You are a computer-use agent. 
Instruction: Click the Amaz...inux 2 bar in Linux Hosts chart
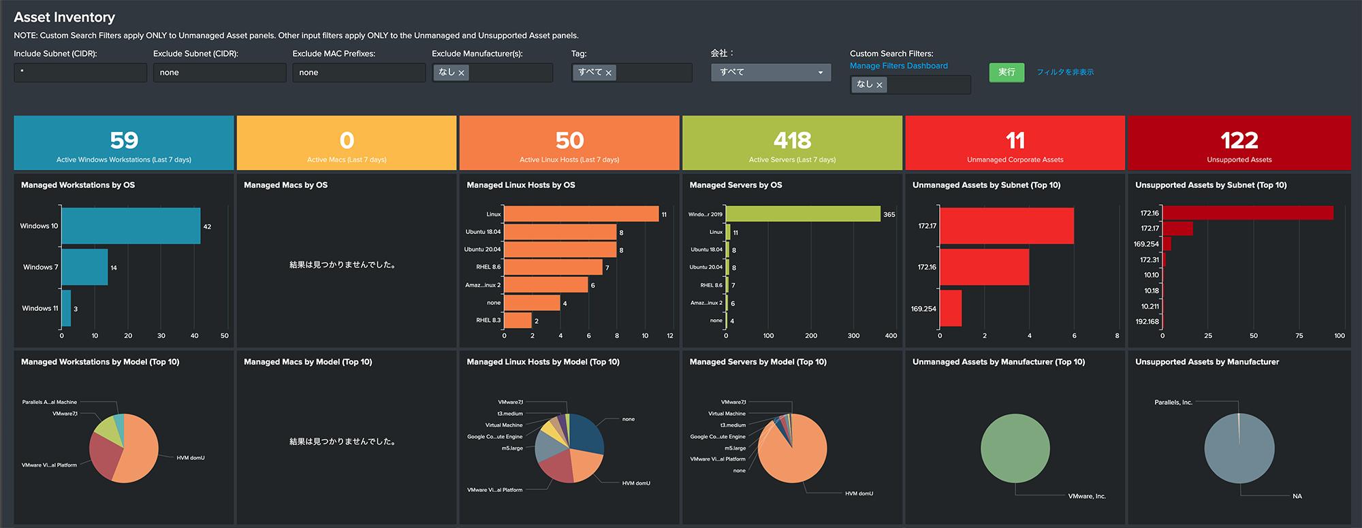tap(545, 285)
